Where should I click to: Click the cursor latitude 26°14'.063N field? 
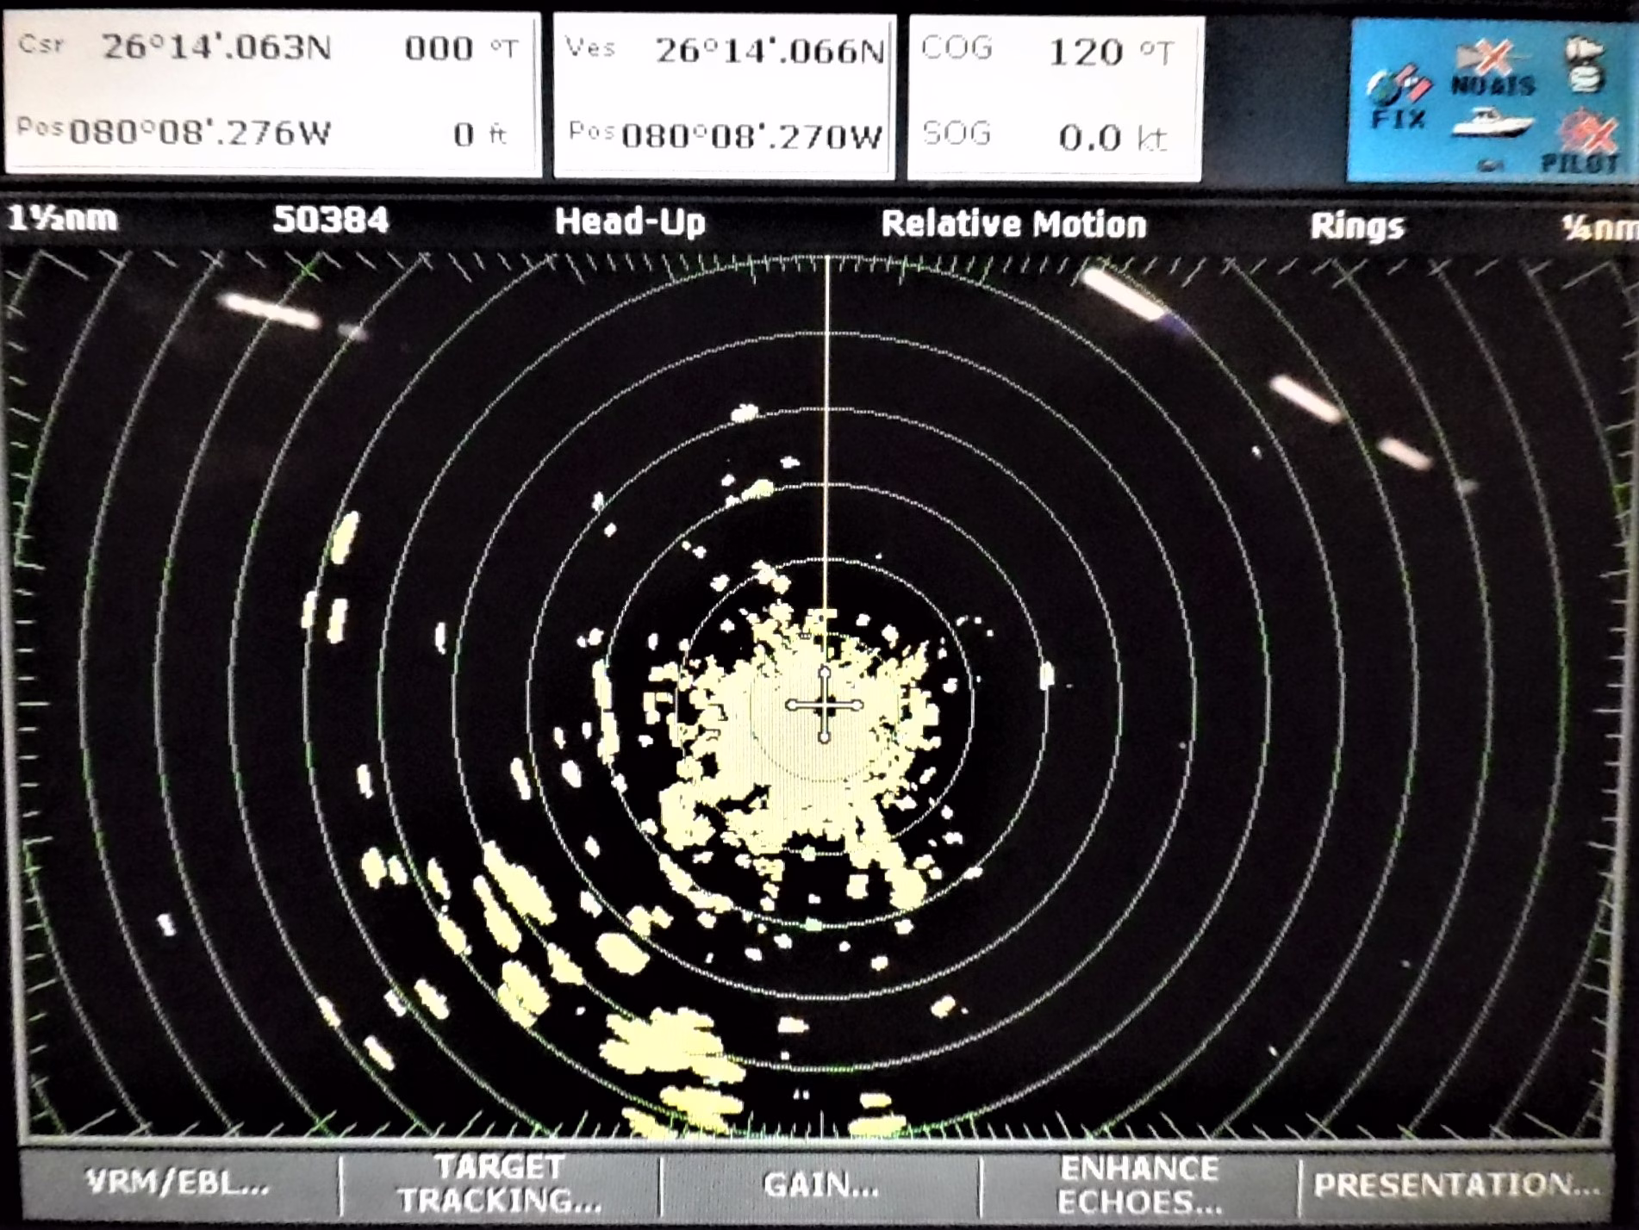coord(215,48)
